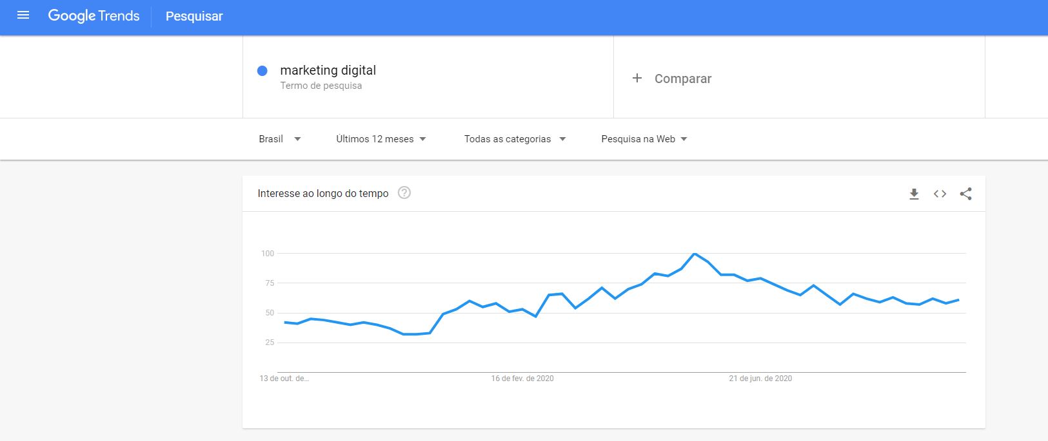1048x441 pixels.
Task: Open the help icon next to Interesse ao longo do tempo
Action: click(406, 192)
